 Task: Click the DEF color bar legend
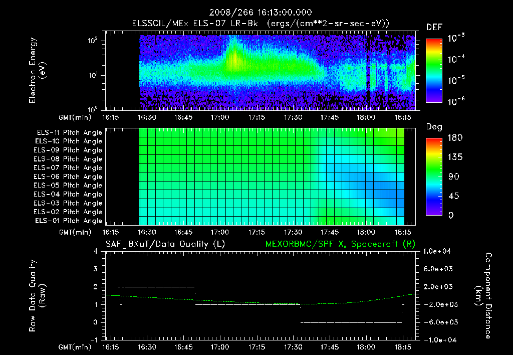point(434,71)
